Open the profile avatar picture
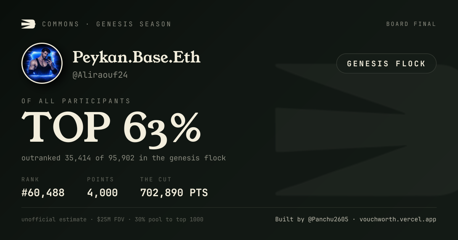This screenshot has height=240, width=458. click(x=42, y=63)
